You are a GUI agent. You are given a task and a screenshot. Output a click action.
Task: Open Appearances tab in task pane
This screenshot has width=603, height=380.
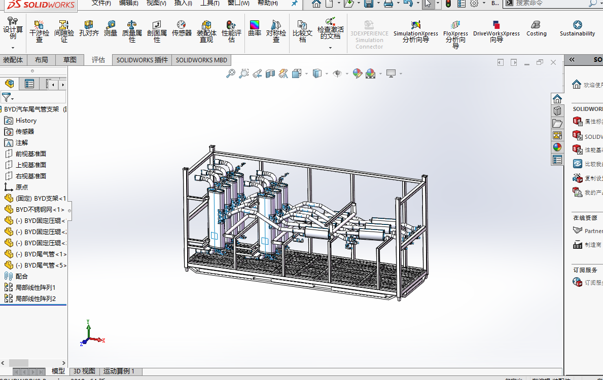point(557,147)
